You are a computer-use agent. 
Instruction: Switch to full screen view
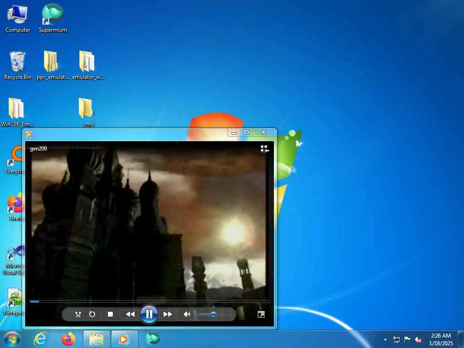pos(261,314)
